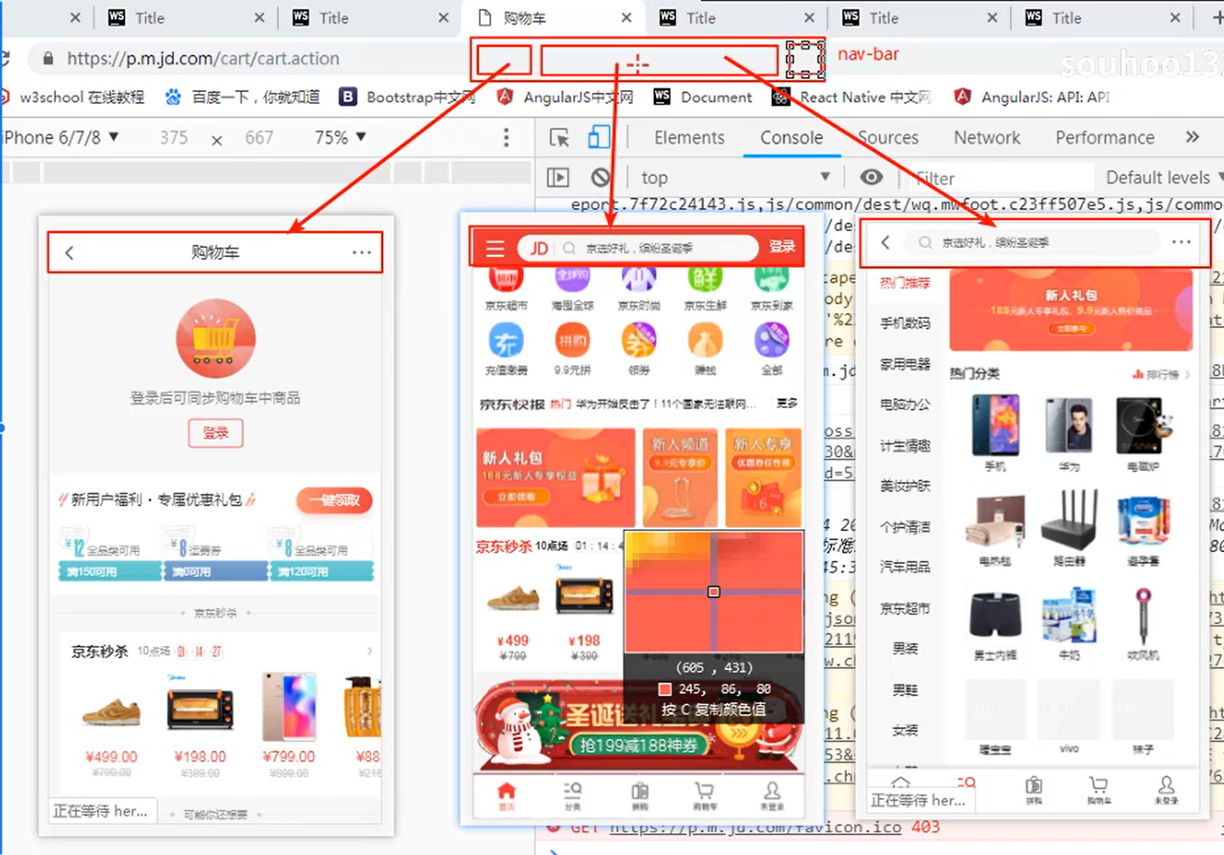Click the device height value 667

coord(259,138)
